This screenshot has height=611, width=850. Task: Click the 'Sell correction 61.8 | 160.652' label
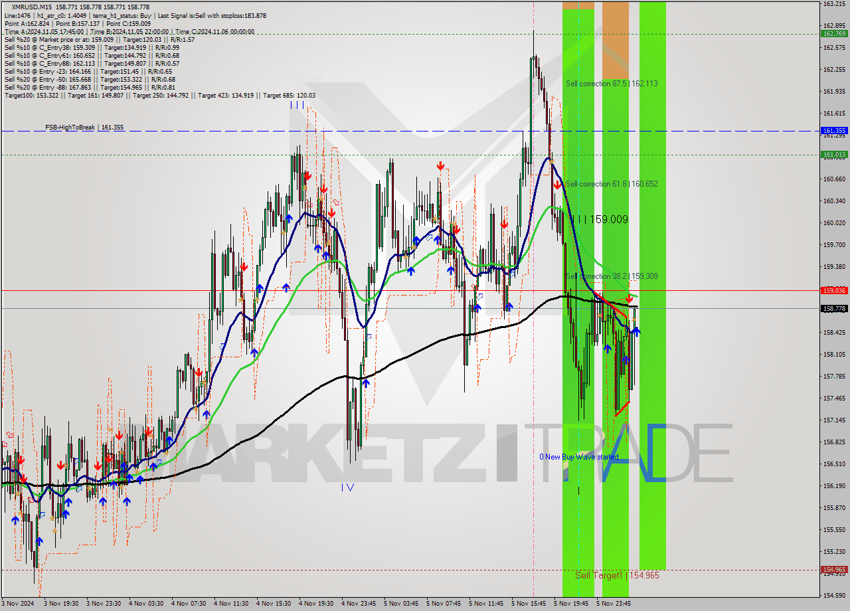point(612,184)
